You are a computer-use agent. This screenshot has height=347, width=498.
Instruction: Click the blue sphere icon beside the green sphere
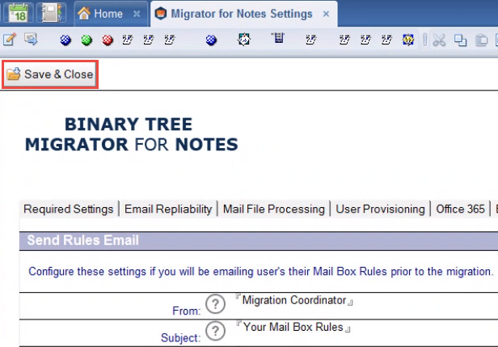(65, 40)
